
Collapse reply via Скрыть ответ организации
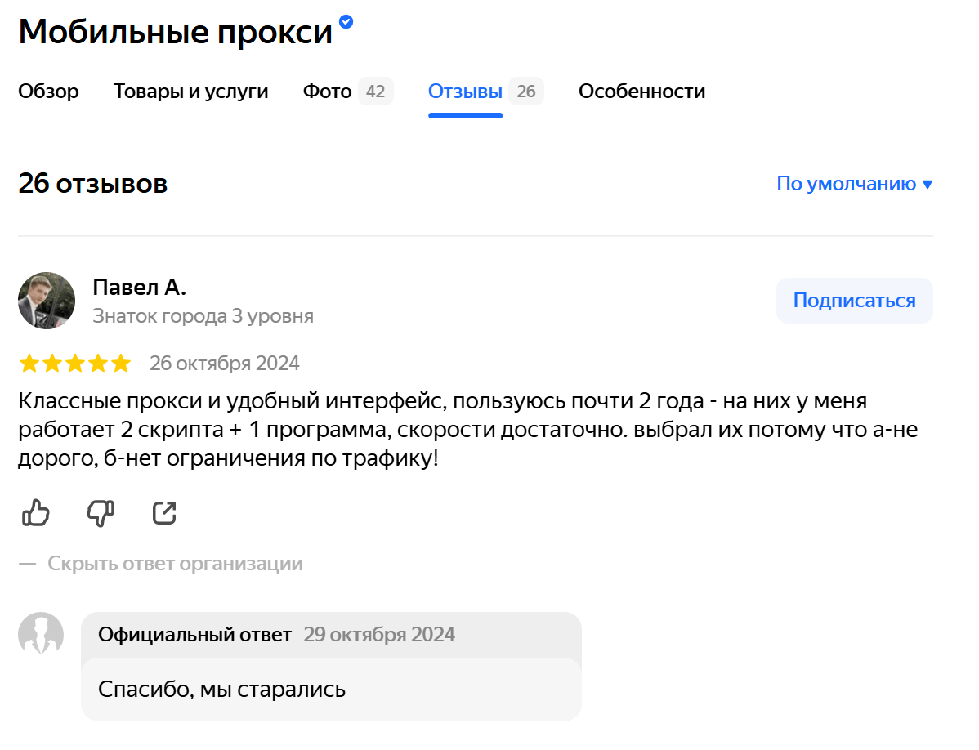coord(175,564)
